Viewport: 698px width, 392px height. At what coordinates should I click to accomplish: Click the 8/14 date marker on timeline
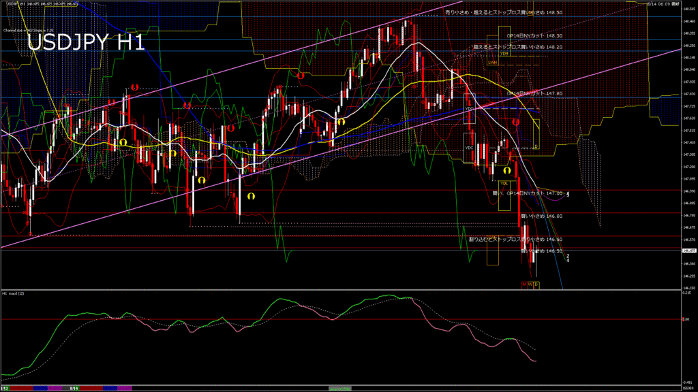click(74, 387)
